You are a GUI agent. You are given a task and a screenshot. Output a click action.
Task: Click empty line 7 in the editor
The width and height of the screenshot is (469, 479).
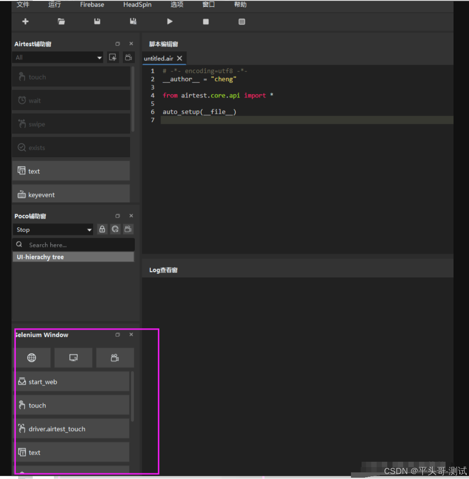point(307,120)
